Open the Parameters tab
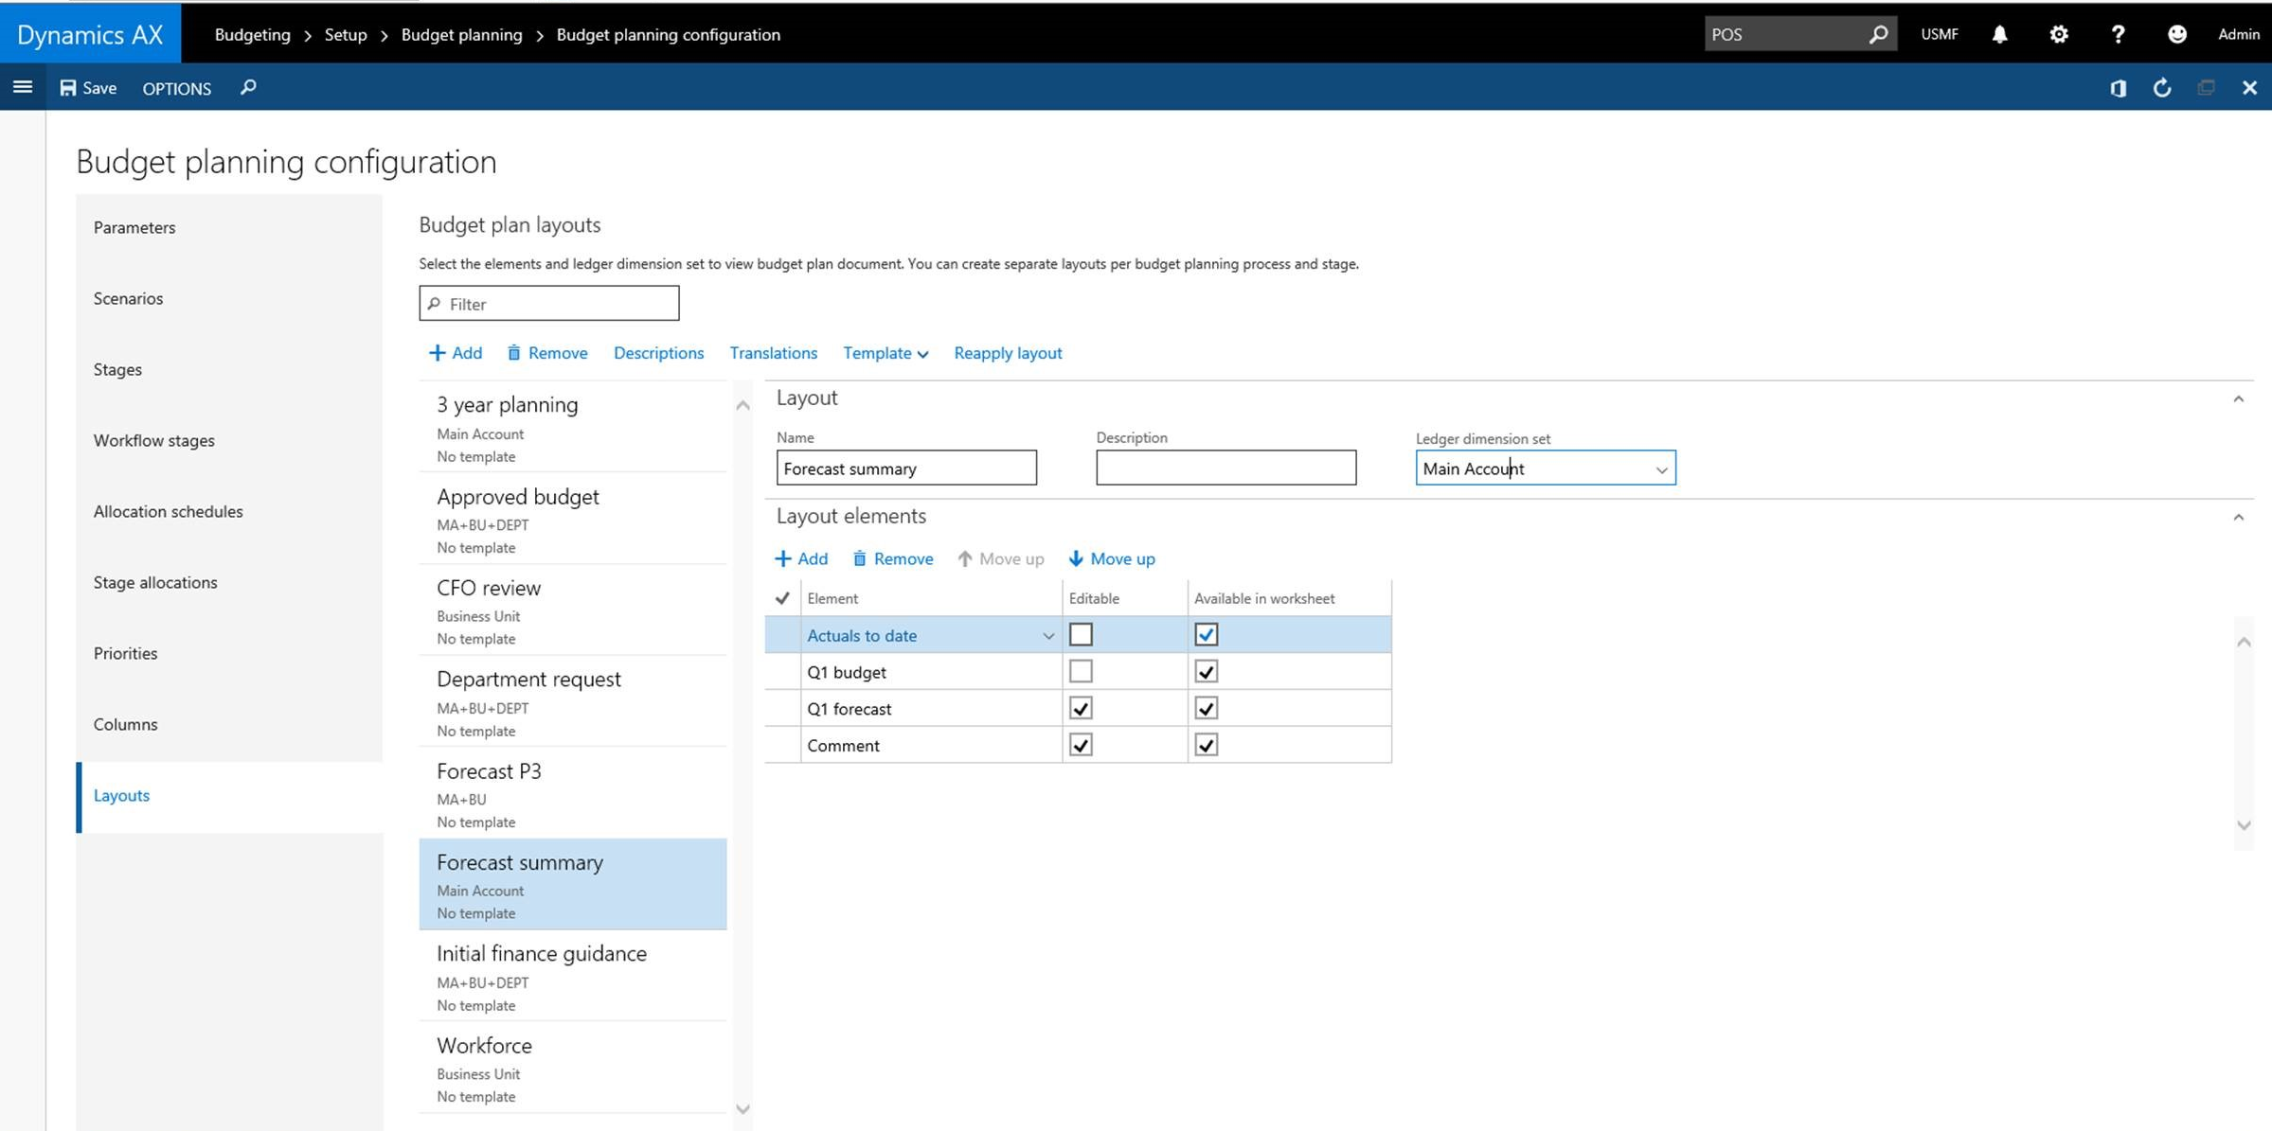 pyautogui.click(x=229, y=227)
